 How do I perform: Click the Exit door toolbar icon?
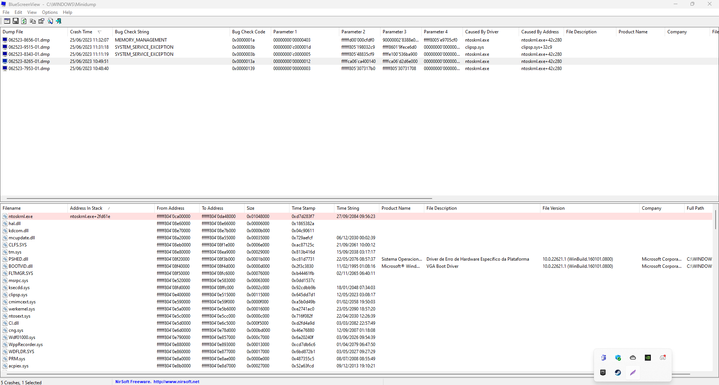tap(59, 21)
